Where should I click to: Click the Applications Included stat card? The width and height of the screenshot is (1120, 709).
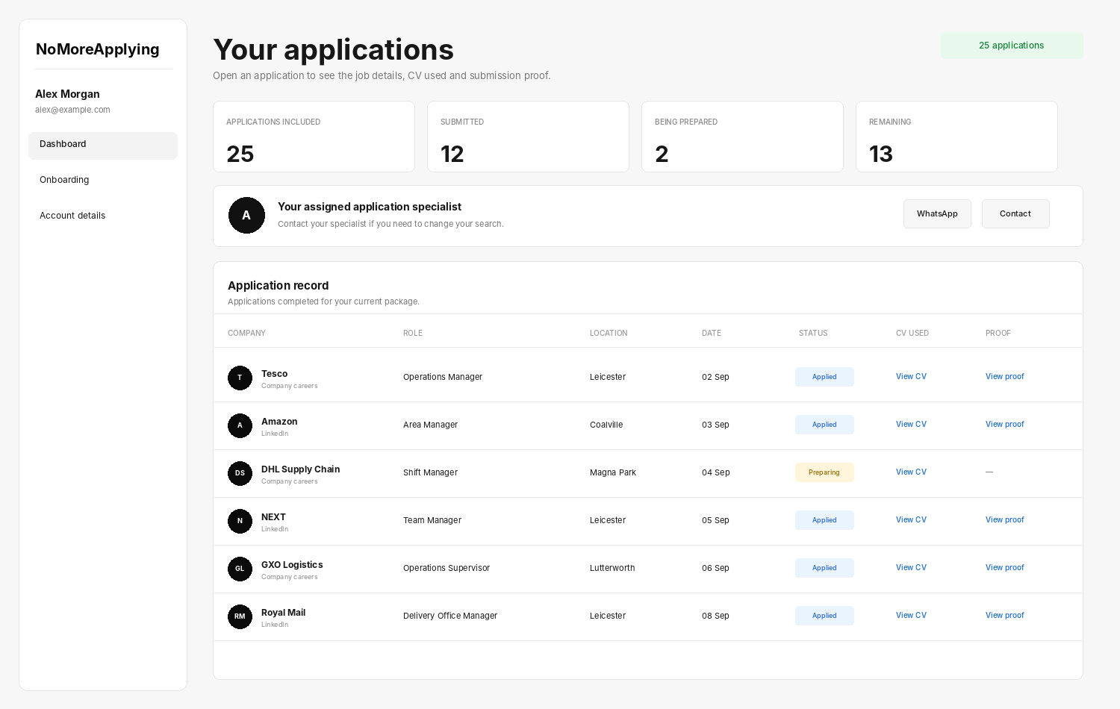pyautogui.click(x=314, y=137)
